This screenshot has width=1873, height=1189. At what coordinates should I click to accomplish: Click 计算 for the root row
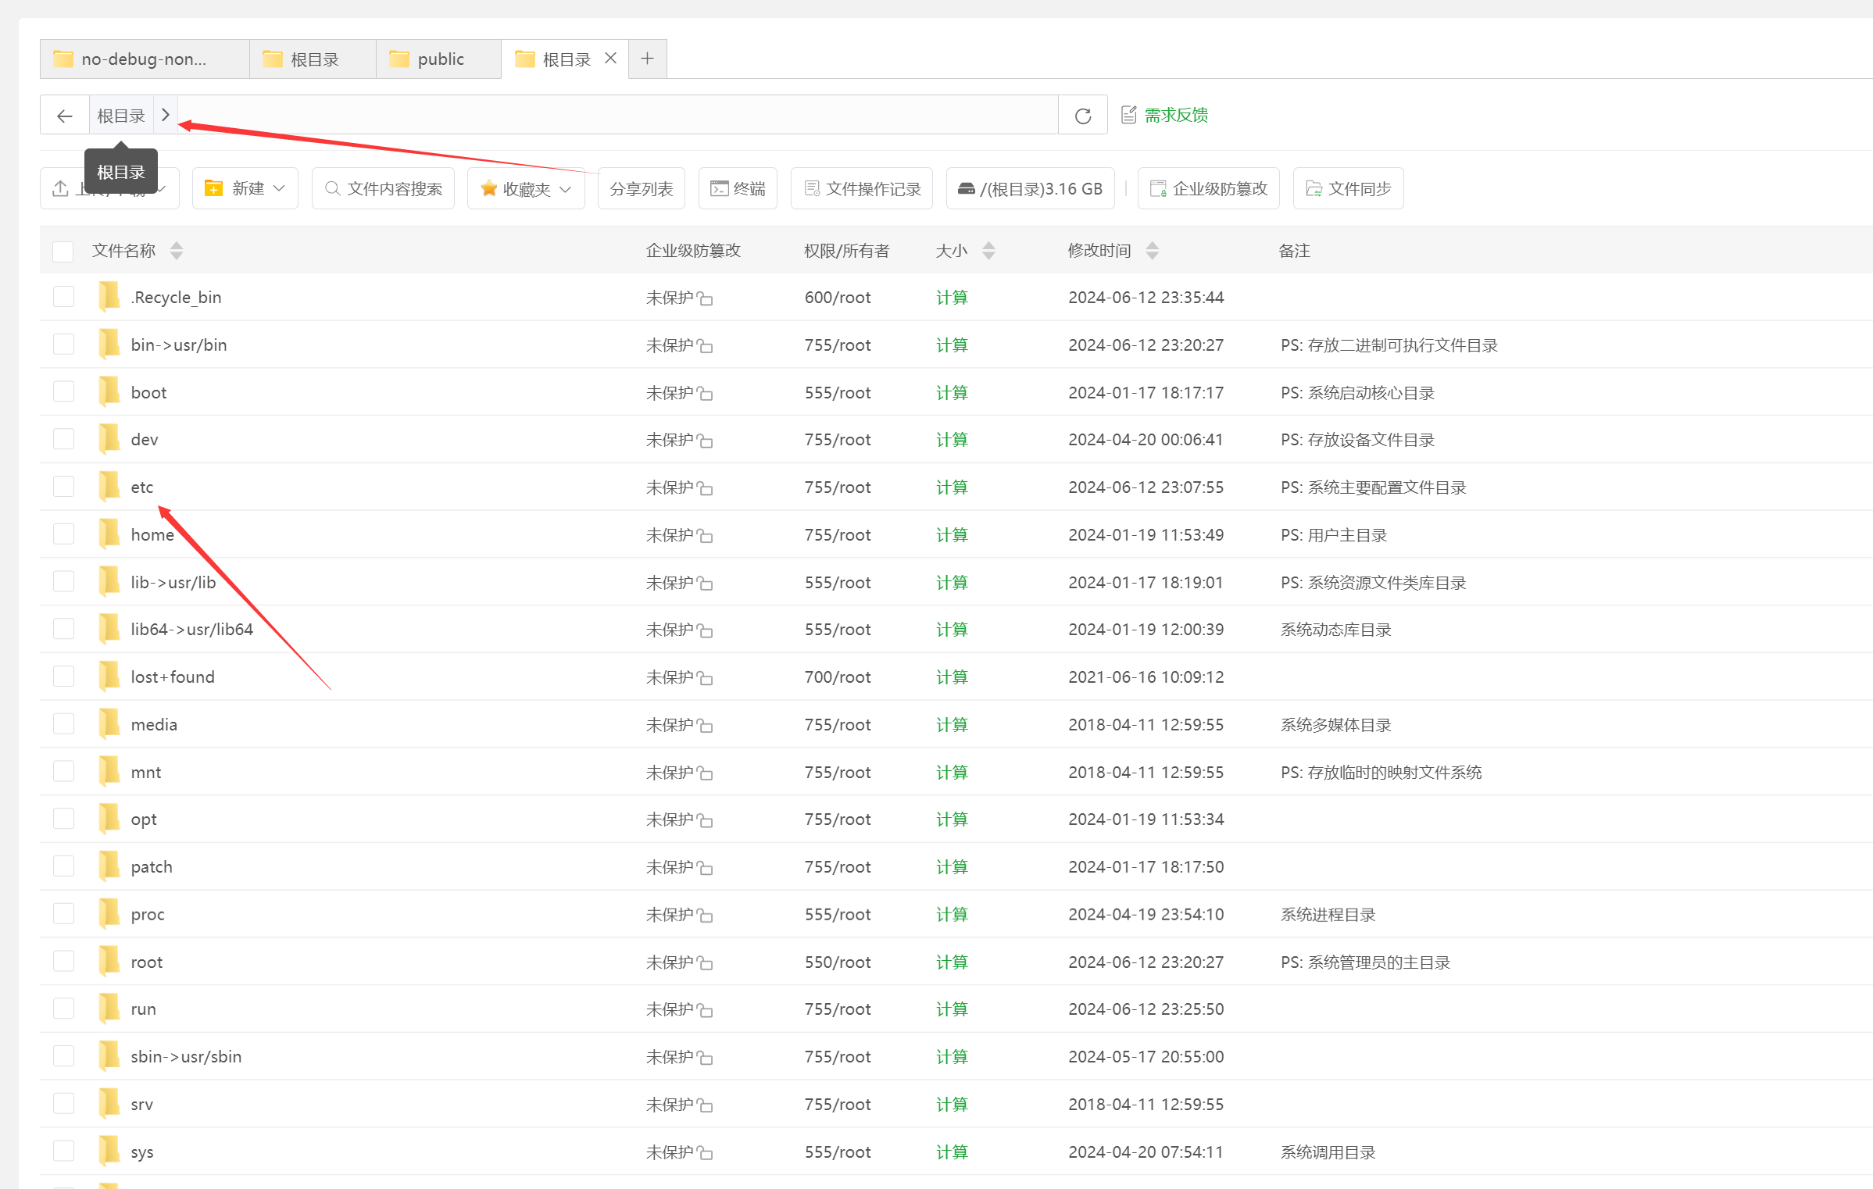tap(952, 962)
